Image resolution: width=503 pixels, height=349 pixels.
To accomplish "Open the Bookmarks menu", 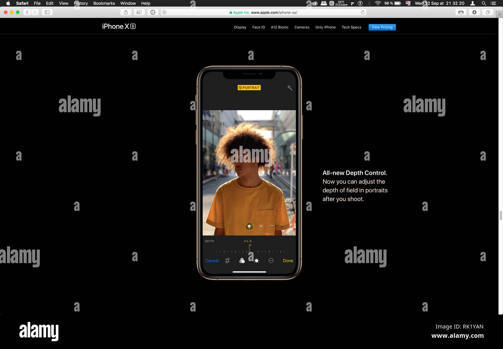I will (x=104, y=3).
